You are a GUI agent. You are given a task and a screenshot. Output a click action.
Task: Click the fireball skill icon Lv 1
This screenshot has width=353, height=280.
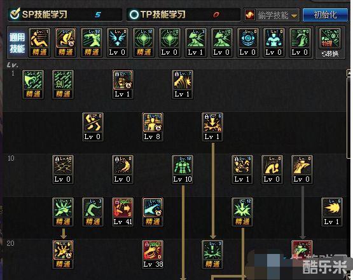(x=332, y=211)
